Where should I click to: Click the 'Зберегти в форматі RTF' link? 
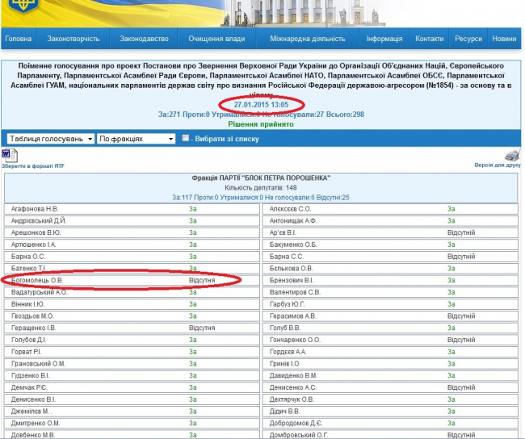click(32, 165)
